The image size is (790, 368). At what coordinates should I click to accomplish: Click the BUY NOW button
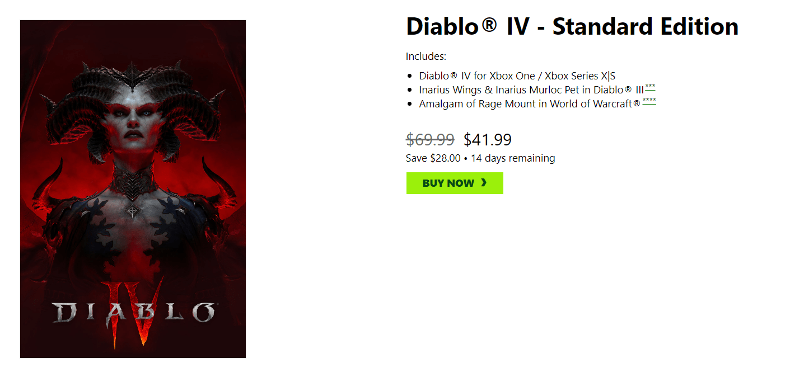click(454, 183)
